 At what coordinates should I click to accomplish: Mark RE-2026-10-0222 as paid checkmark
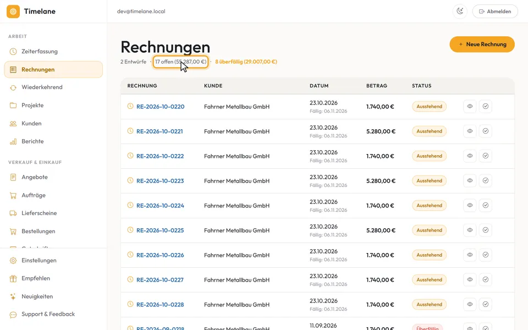[486, 156]
